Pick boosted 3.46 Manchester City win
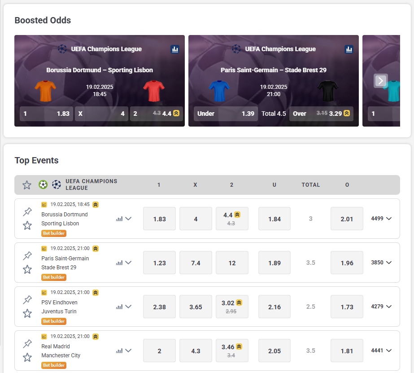Screen dimensions: 414x373 (232, 351)
